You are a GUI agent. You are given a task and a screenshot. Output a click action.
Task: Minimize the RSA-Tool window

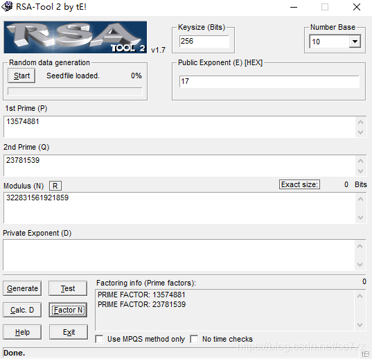294,7
